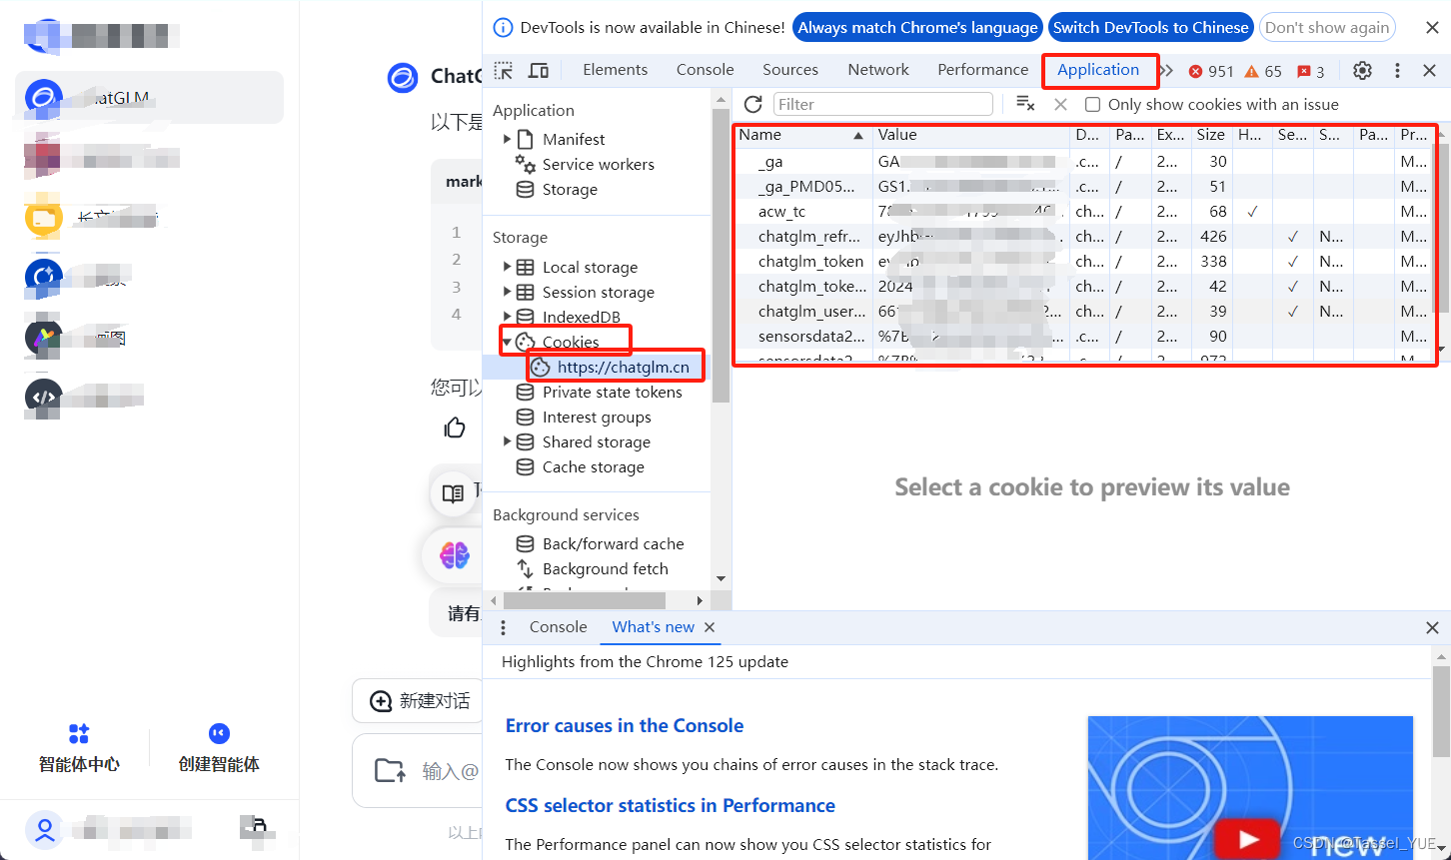The image size is (1451, 860).
Task: Click the 新建对话 button
Action: (x=420, y=701)
